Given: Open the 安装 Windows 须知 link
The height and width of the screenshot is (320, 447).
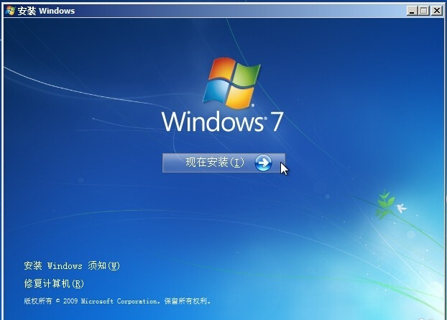Looking at the screenshot, I should click(72, 266).
